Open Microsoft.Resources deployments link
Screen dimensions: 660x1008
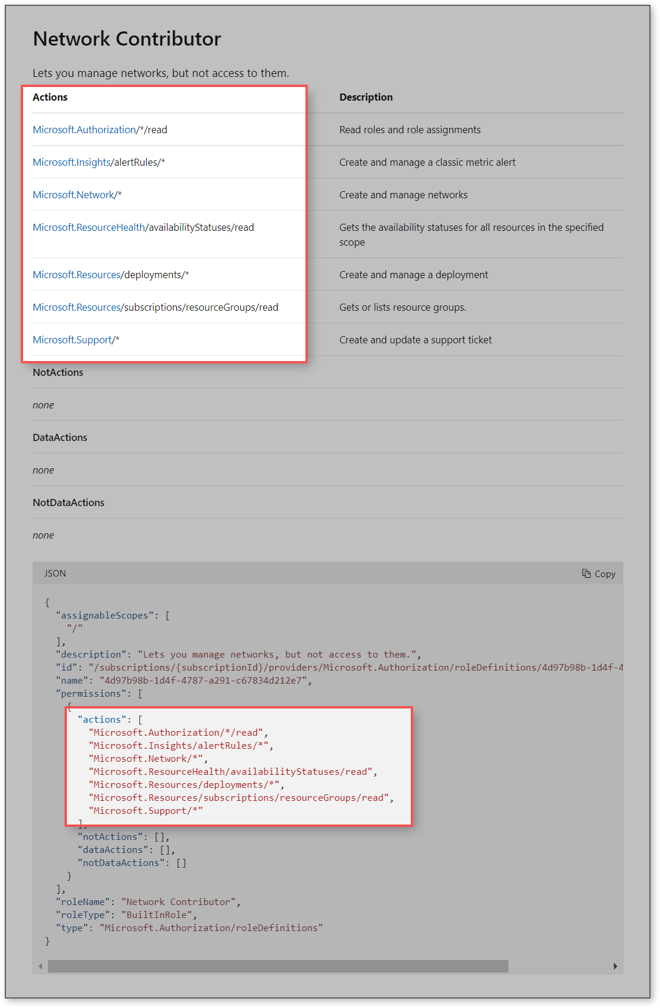coord(77,275)
